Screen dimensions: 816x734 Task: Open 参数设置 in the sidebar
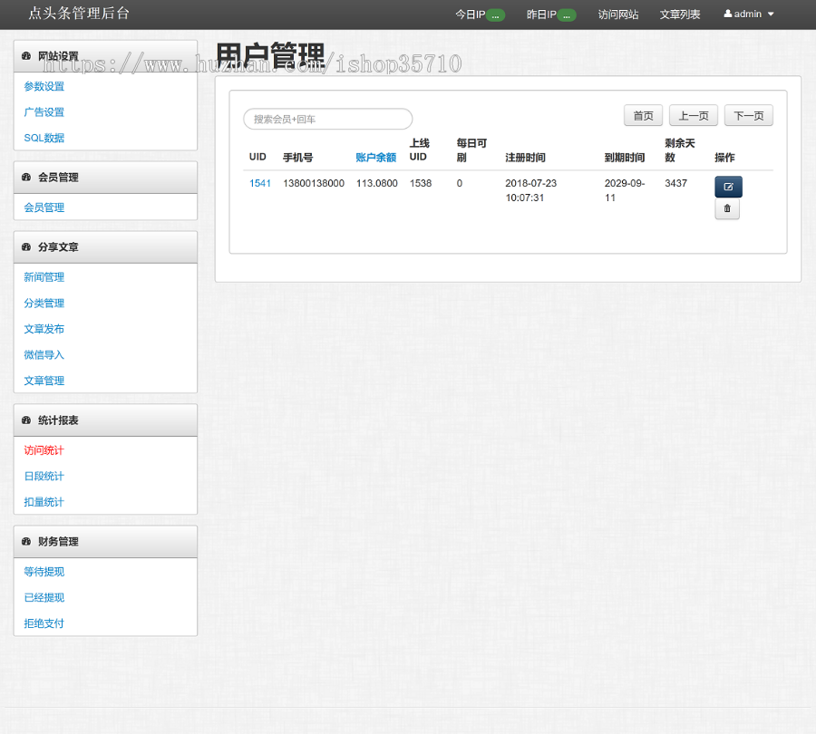44,87
